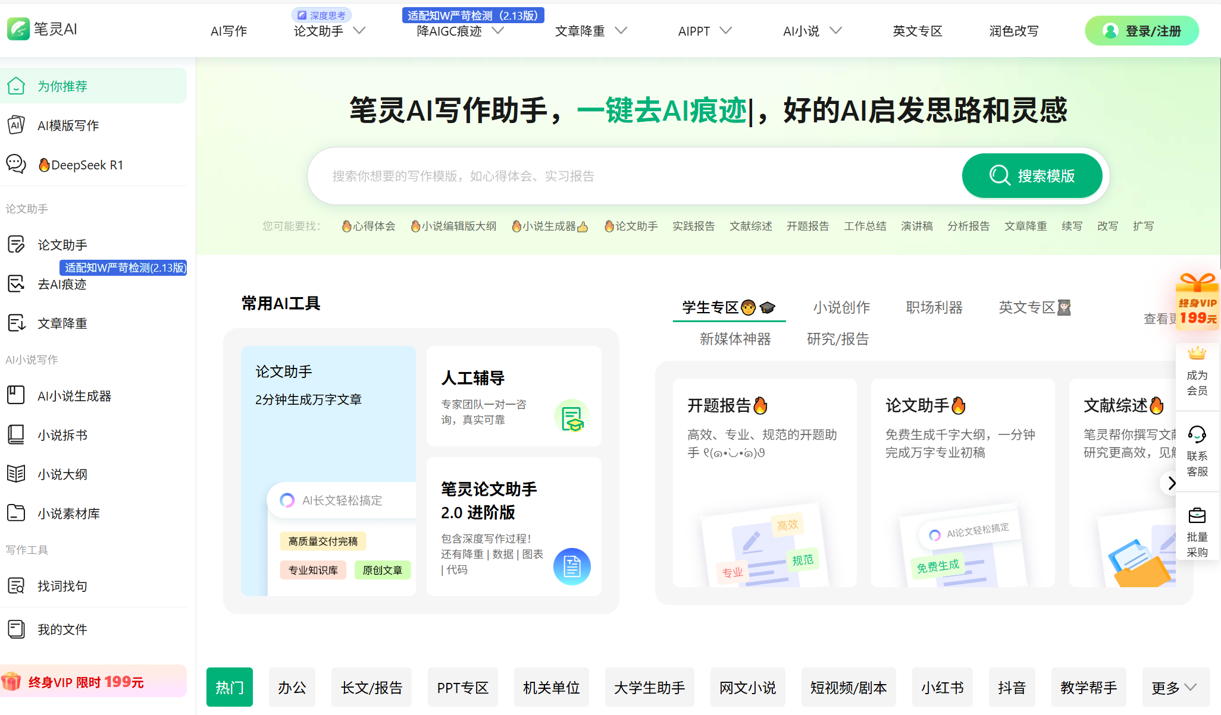
Task: Open 英文专区 in top navigation
Action: (x=918, y=31)
